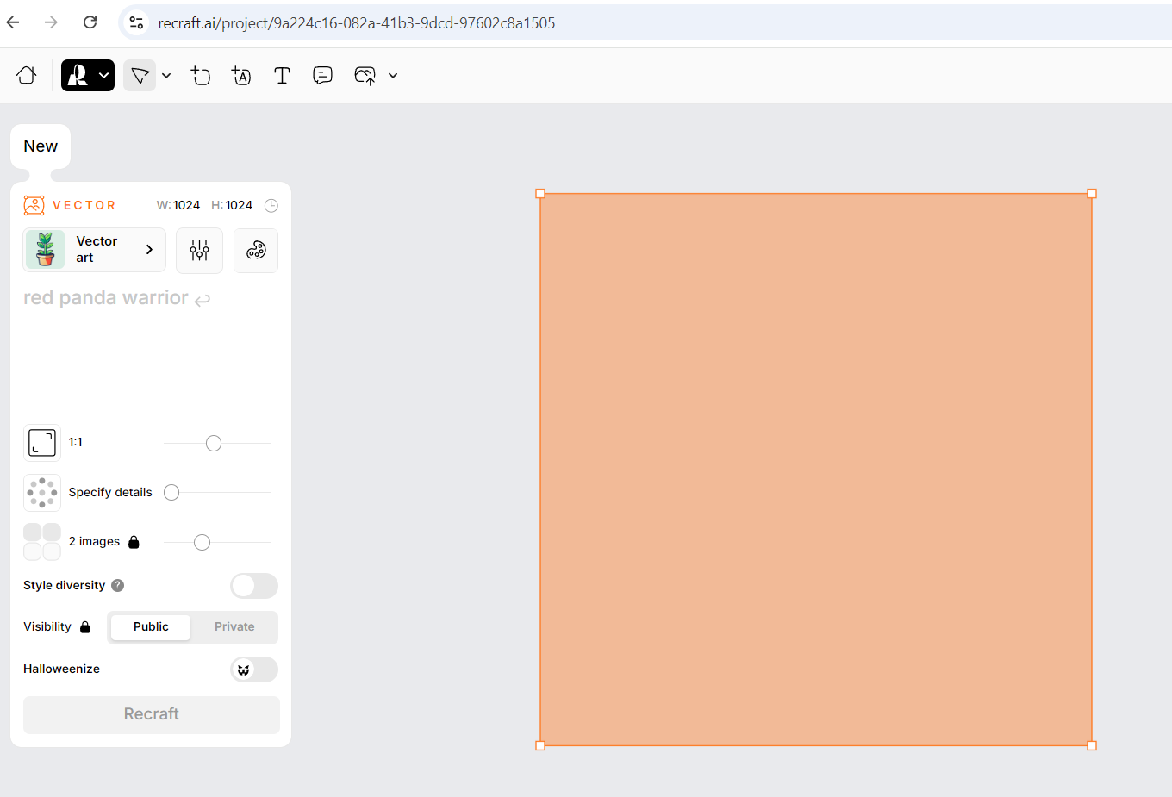Open the New tab panel
The width and height of the screenshot is (1172, 797).
[41, 146]
